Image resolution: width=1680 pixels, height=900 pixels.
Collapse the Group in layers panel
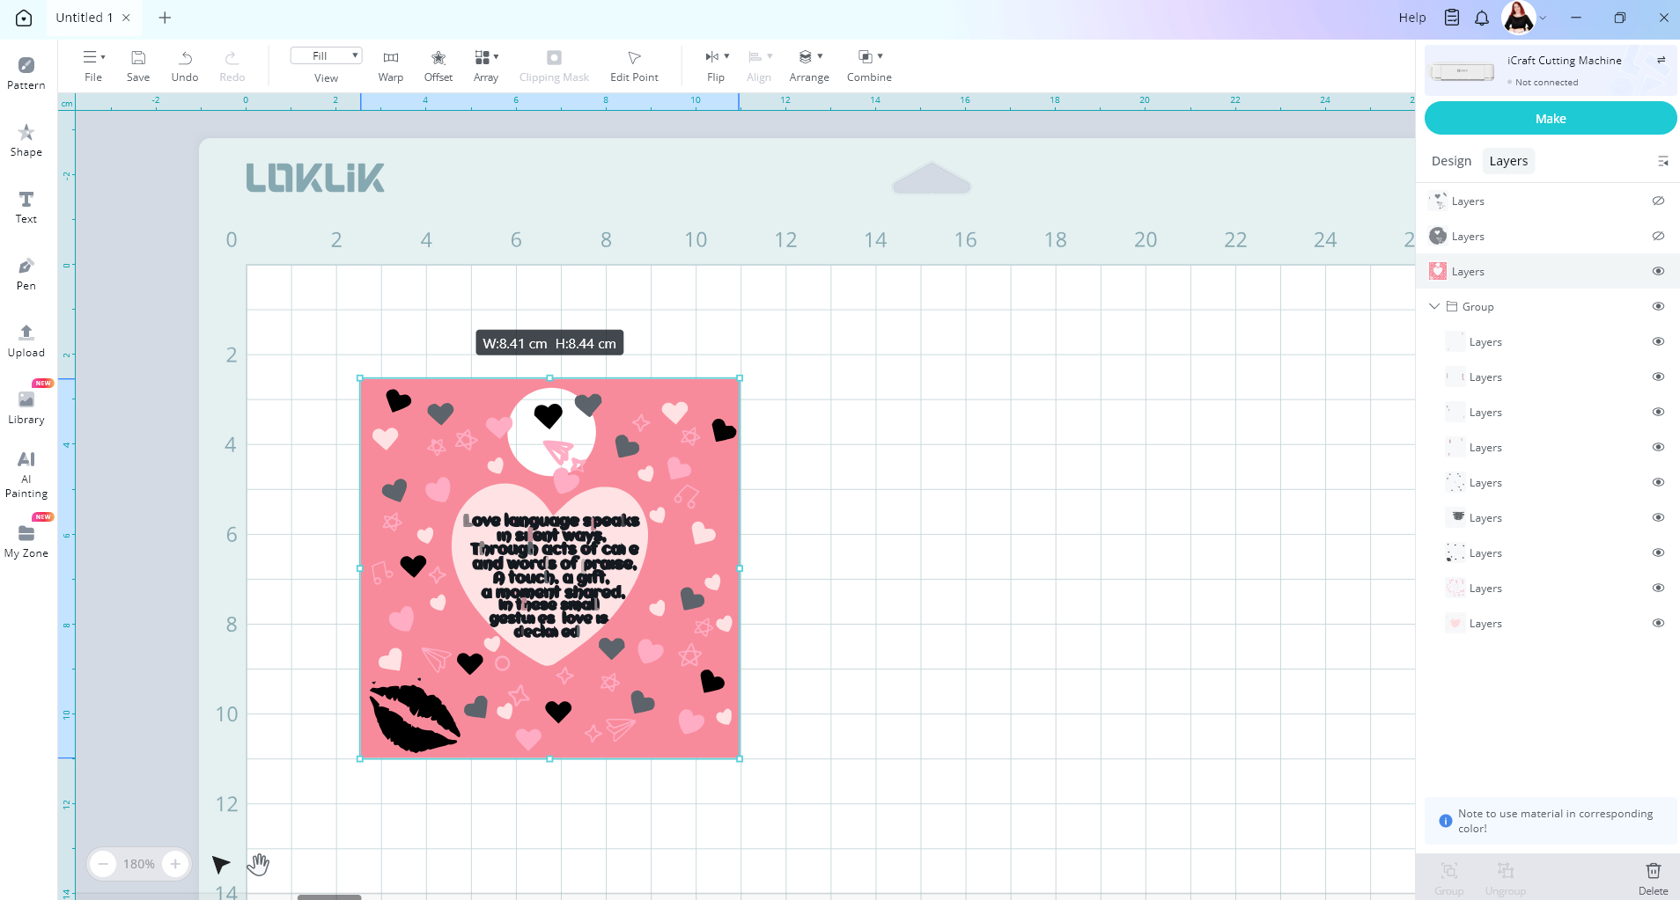pyautogui.click(x=1434, y=306)
